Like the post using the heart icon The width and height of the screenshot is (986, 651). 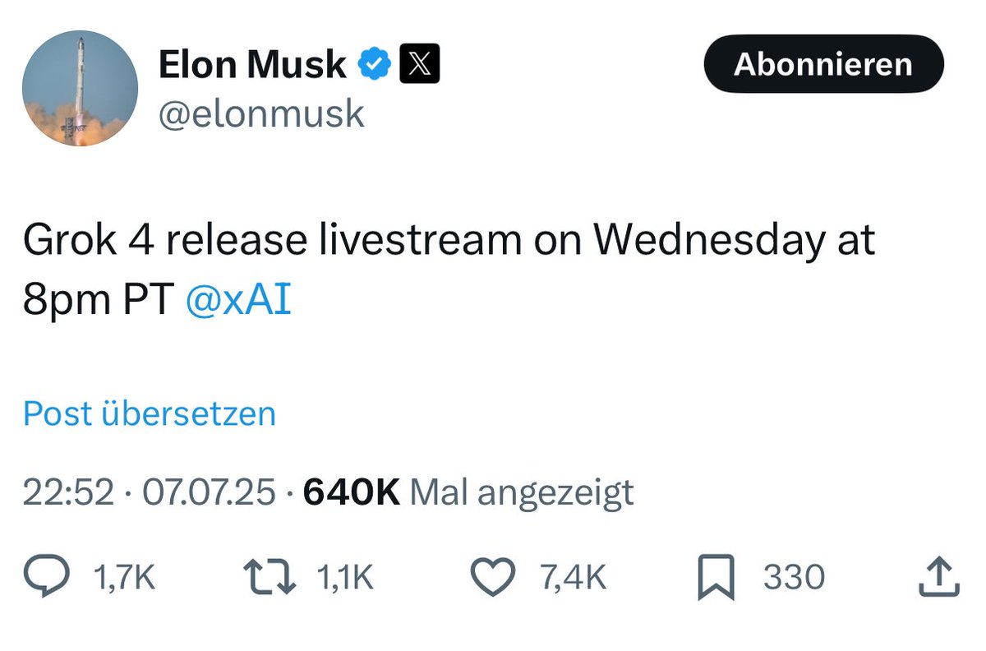click(x=493, y=576)
